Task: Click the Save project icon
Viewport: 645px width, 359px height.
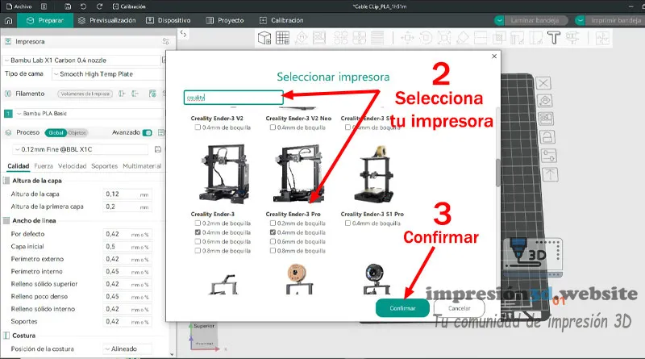Action: click(68, 6)
